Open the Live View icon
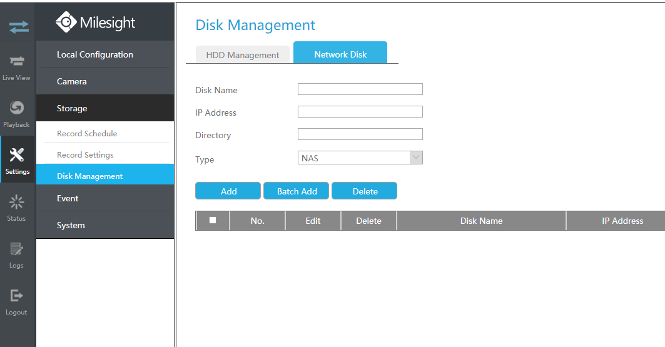Image resolution: width=665 pixels, height=347 pixels. 17,61
